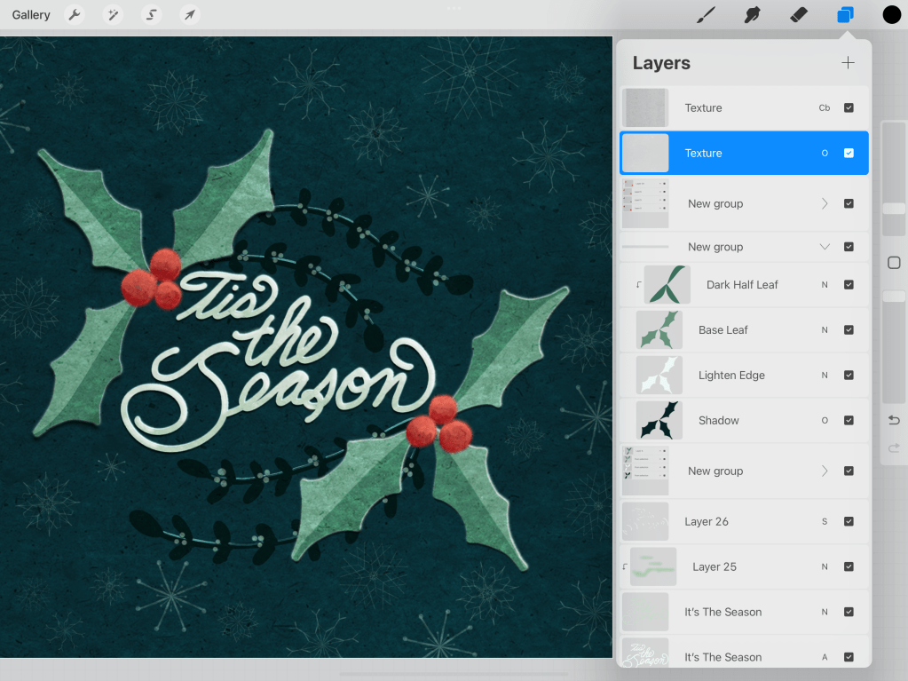Select the Eraser tool

point(799,15)
